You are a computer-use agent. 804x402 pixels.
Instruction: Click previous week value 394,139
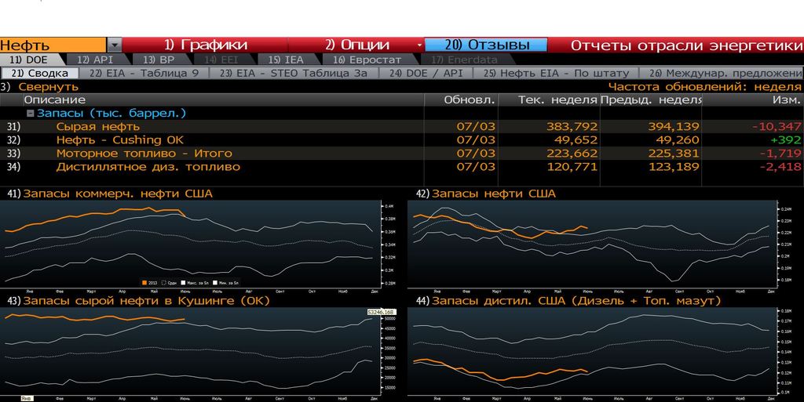coord(673,126)
